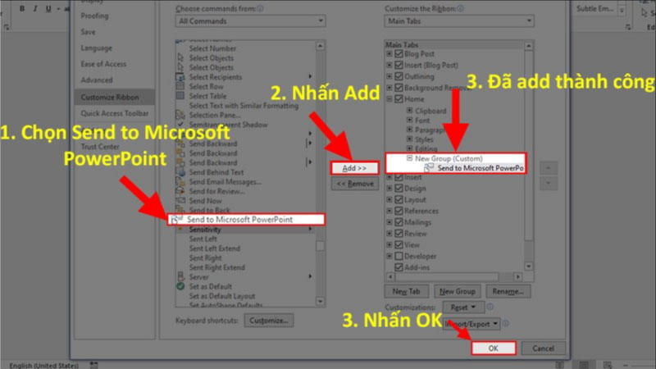Click the Server command icon

180,276
